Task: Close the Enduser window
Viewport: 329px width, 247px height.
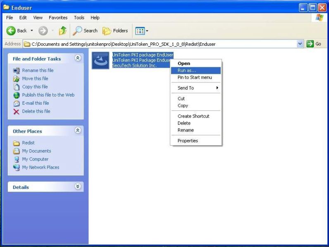Action: point(322,8)
